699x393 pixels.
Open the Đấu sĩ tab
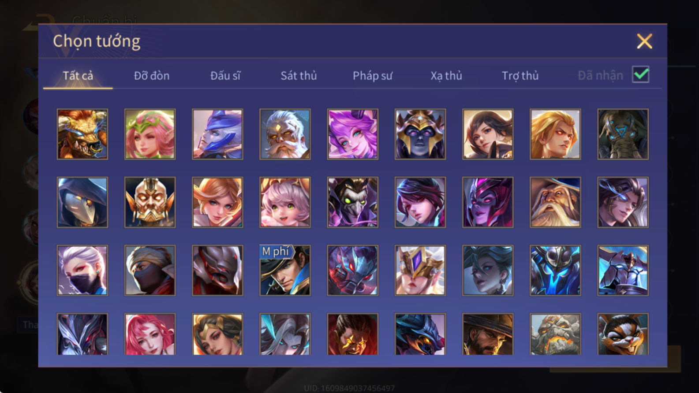click(x=225, y=76)
